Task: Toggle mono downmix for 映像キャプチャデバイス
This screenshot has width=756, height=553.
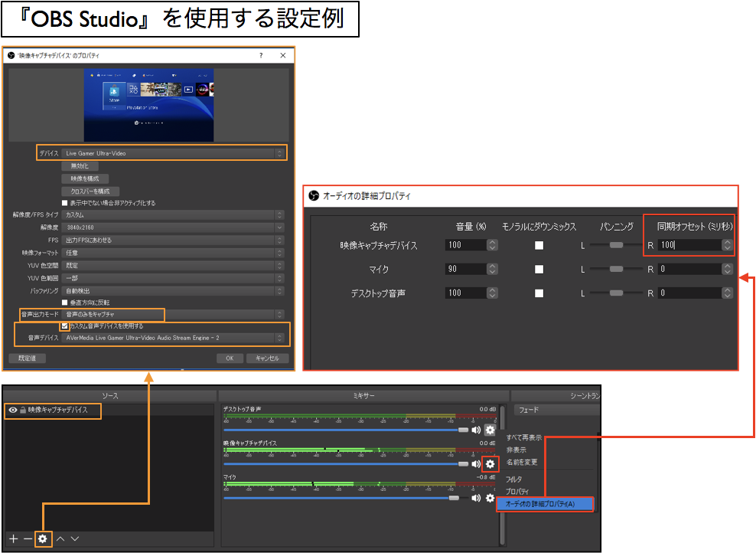Action: (539, 245)
